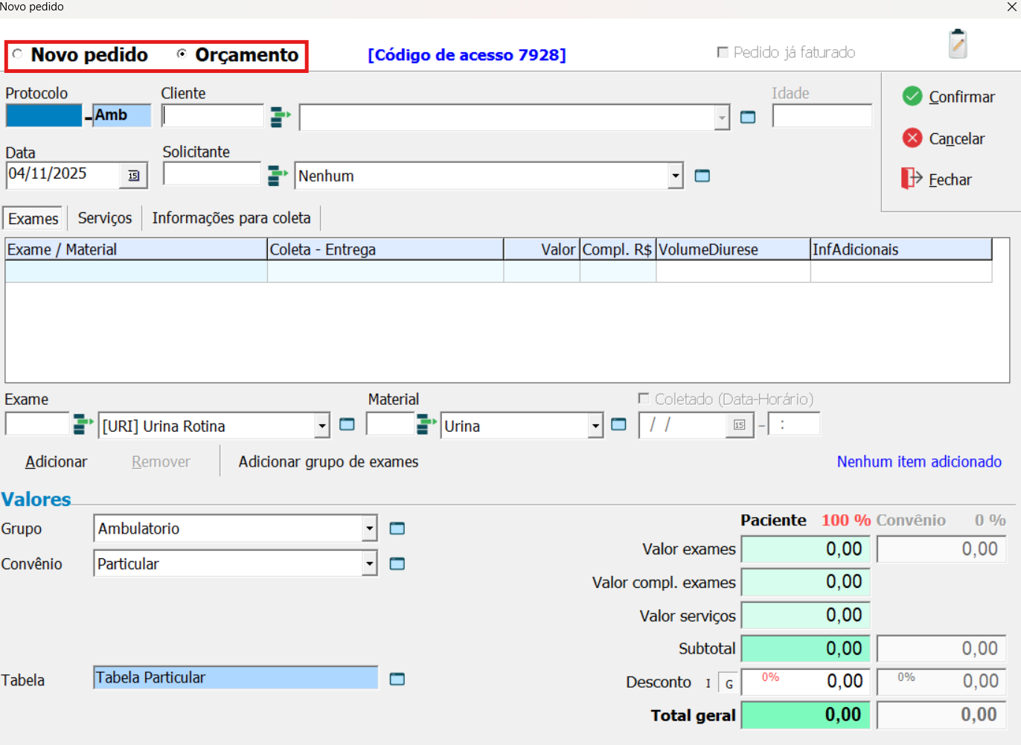Open the window icon next to Tabela Particular

coord(397,679)
